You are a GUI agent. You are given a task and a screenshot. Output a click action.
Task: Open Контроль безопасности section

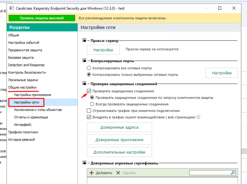point(27,72)
